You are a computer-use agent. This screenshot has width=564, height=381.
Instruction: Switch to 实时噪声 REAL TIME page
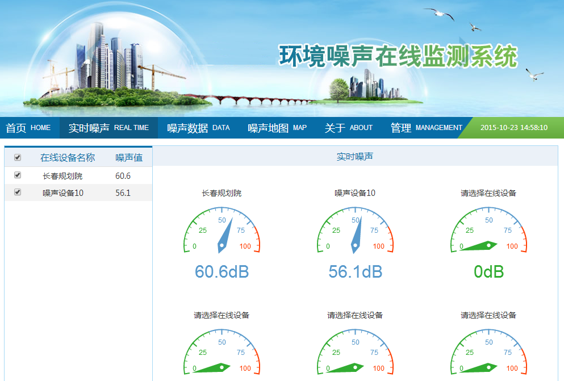coord(108,128)
